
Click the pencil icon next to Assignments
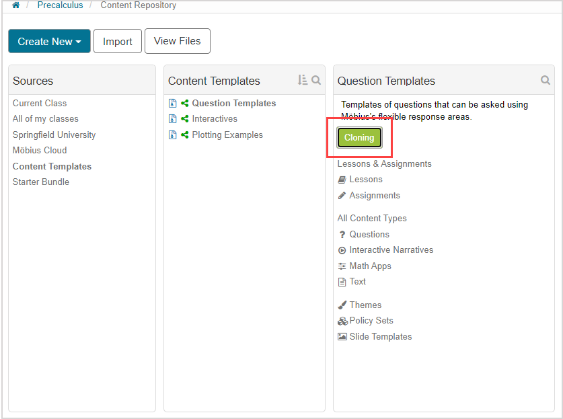pyautogui.click(x=342, y=196)
